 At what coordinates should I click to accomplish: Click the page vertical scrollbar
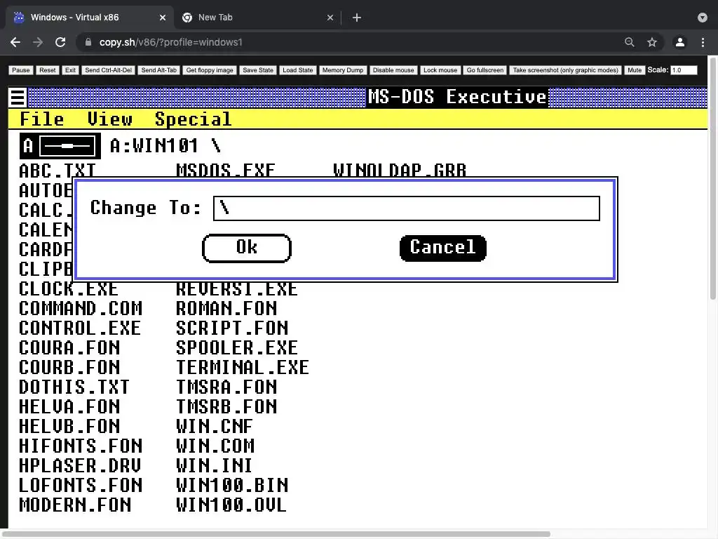click(x=713, y=179)
